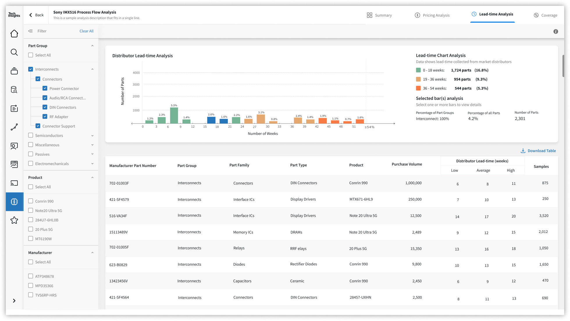Switch to the Summary tab
Screen dimensions: 570x321
[x=379, y=15]
